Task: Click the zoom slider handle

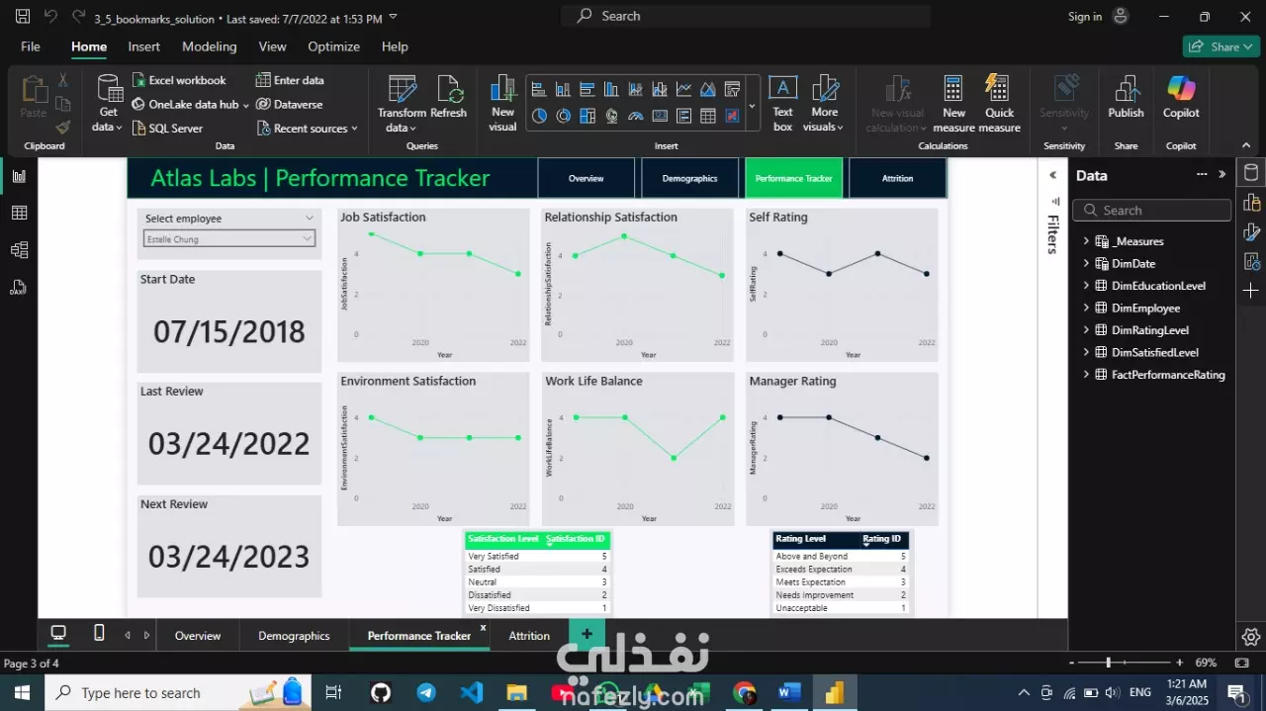Action: click(x=1108, y=663)
